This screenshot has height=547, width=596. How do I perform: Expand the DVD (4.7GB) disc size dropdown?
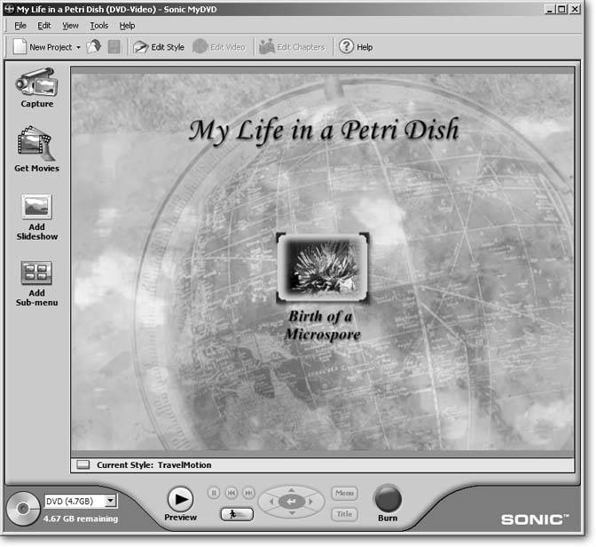pyautogui.click(x=110, y=502)
